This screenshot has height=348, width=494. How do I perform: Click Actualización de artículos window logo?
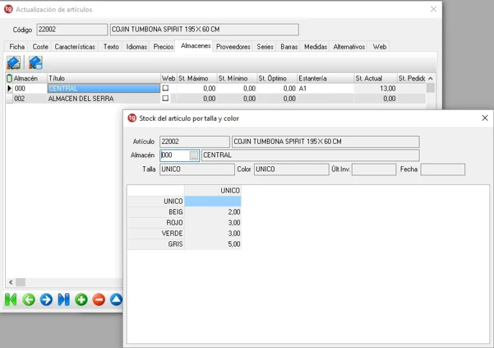pos(8,9)
